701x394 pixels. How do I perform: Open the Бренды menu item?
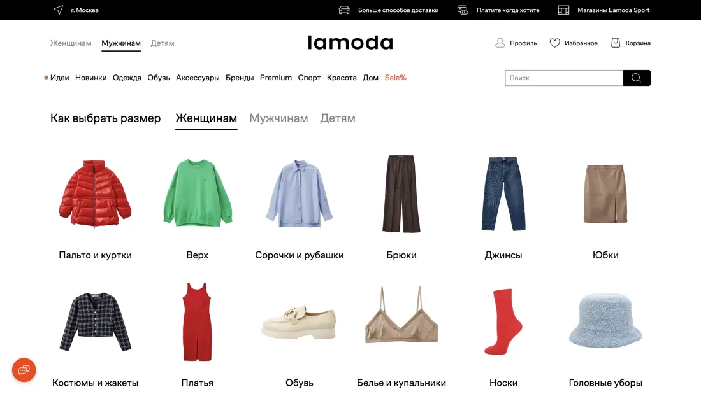240,78
